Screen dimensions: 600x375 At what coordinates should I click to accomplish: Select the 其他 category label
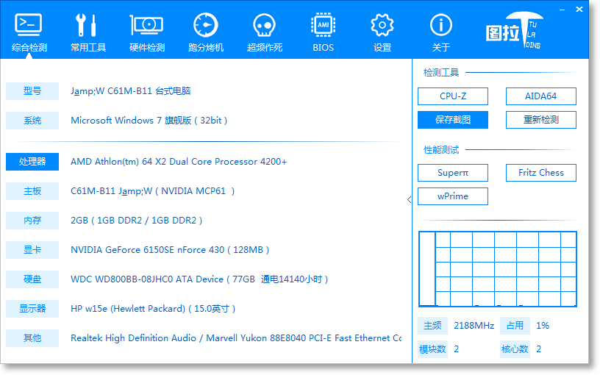click(32, 338)
